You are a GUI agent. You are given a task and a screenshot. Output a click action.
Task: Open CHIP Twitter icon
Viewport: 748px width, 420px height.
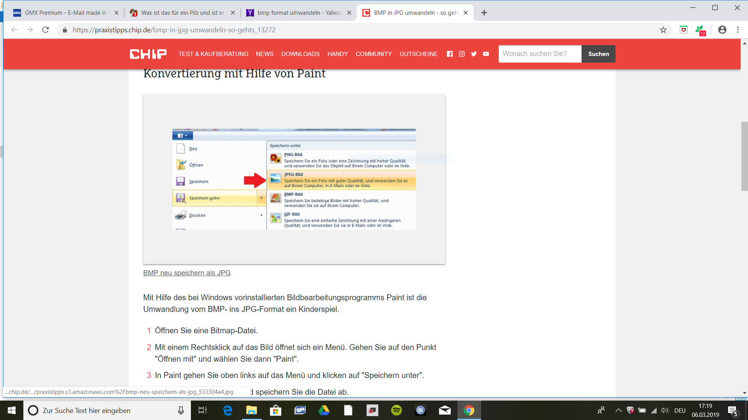click(474, 54)
